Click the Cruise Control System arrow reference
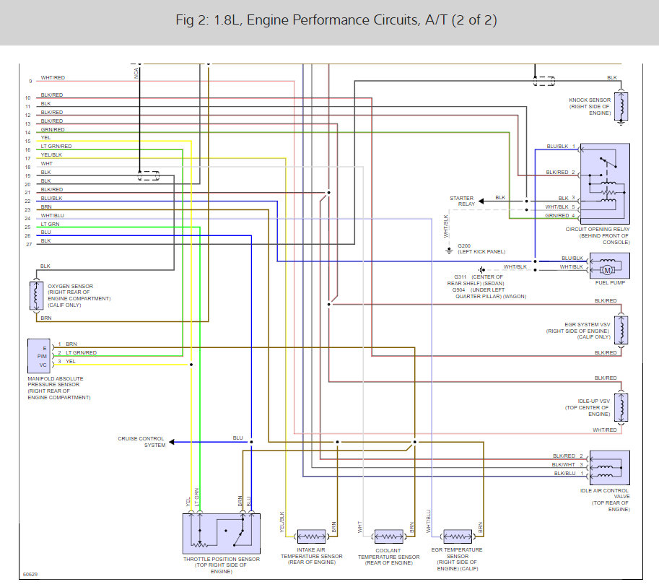The height and width of the screenshot is (587, 659). pos(172,442)
